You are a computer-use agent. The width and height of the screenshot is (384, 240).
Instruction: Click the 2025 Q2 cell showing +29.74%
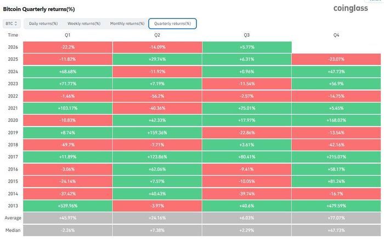pos(157,60)
